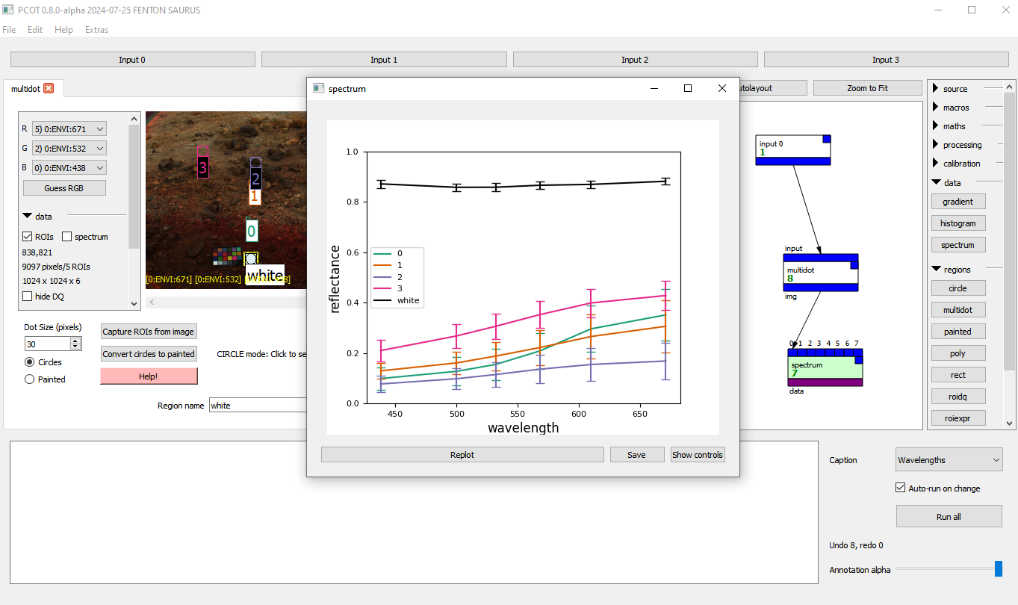Enable the hide DQ checkbox
This screenshot has height=605, width=1018.
(x=28, y=297)
